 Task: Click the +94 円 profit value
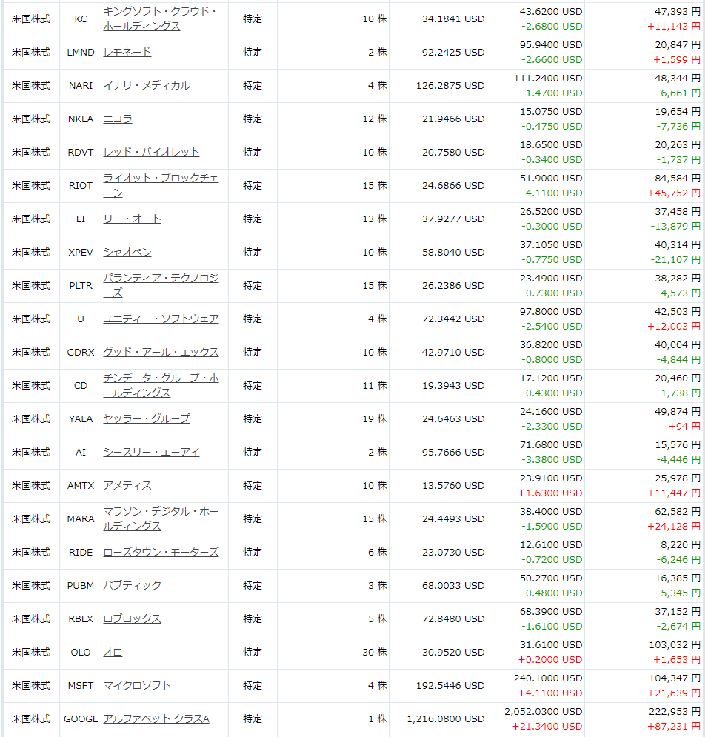point(685,427)
